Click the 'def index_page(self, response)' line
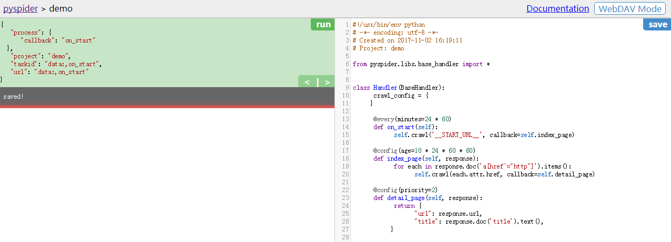The width and height of the screenshot is (671, 242). pos(426,159)
